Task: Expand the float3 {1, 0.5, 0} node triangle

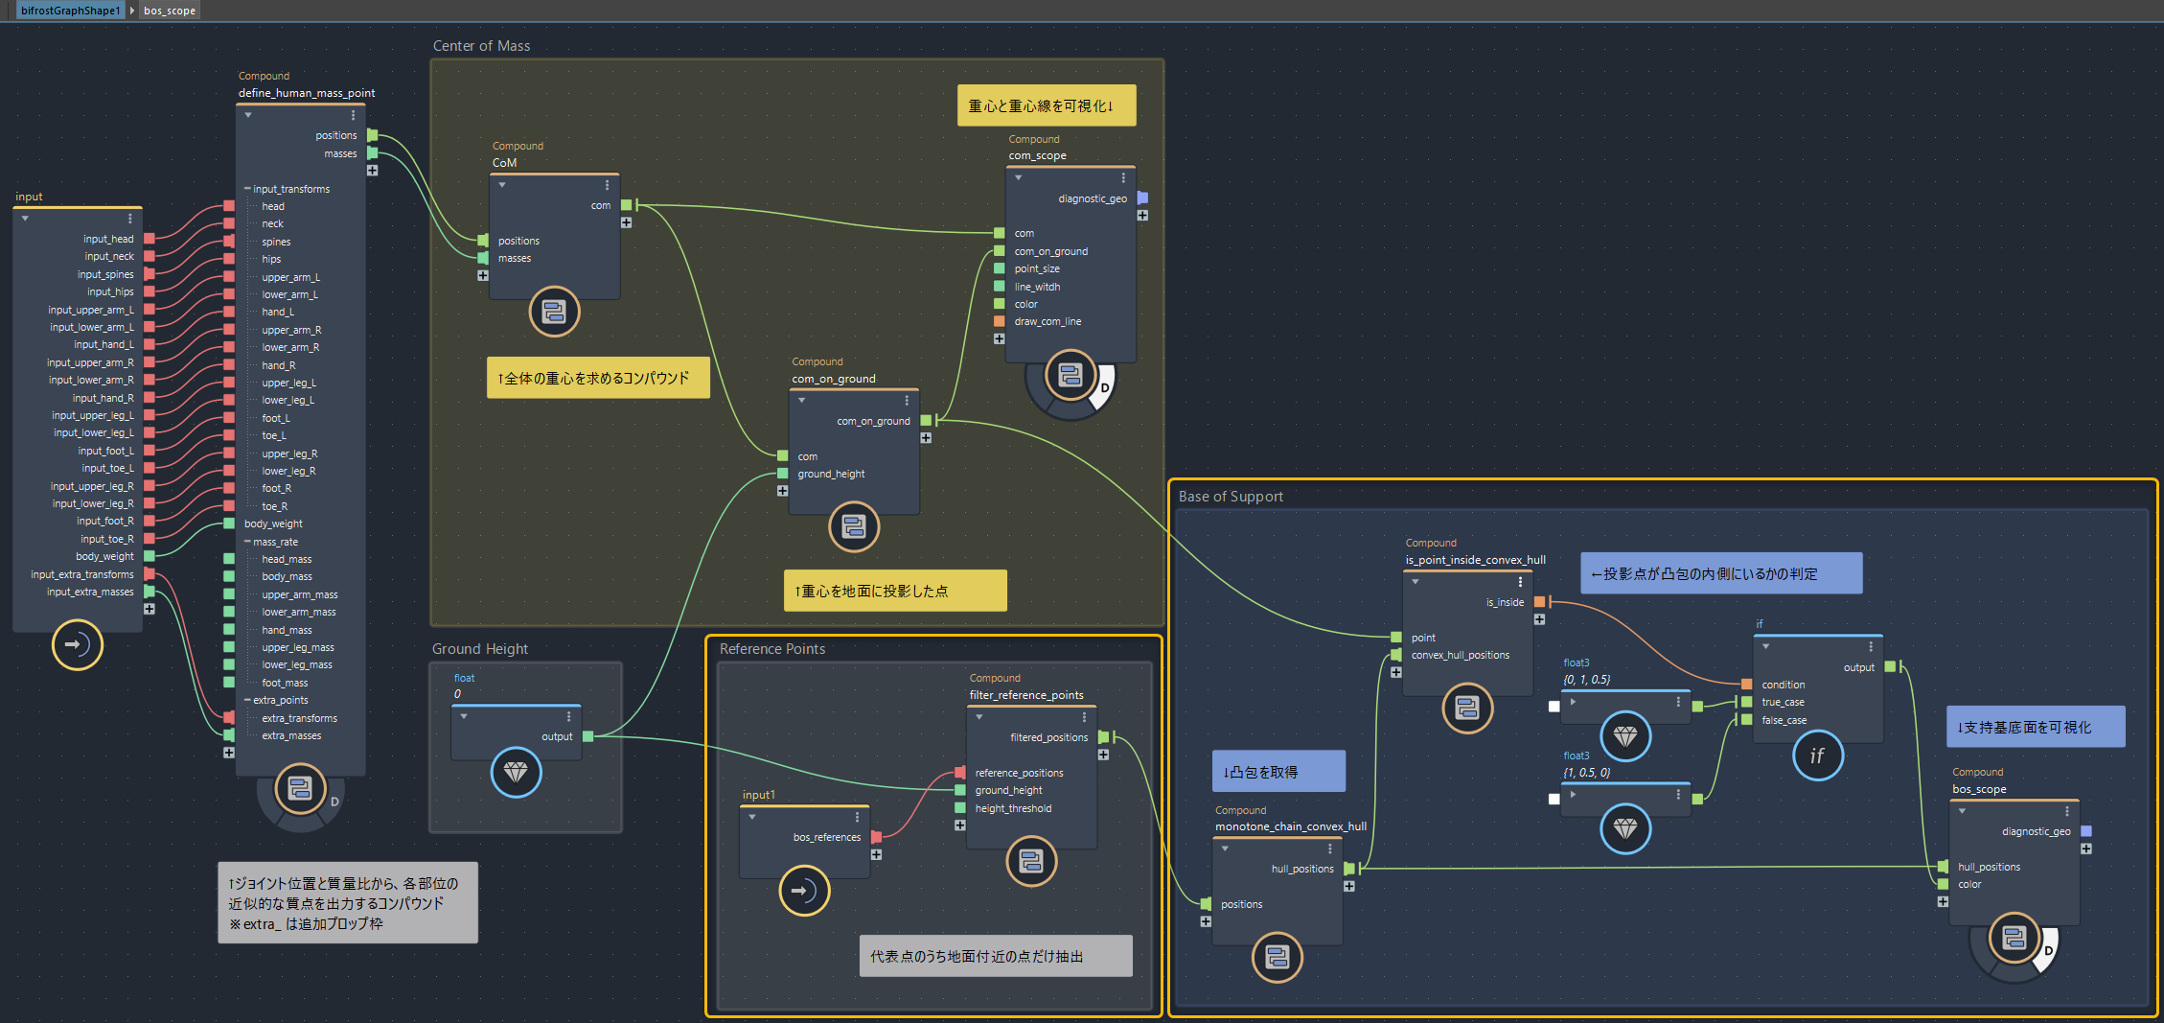Action: coord(1573,794)
